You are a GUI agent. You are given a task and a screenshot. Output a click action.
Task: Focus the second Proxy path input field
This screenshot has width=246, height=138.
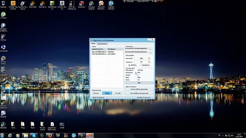tap(136, 52)
